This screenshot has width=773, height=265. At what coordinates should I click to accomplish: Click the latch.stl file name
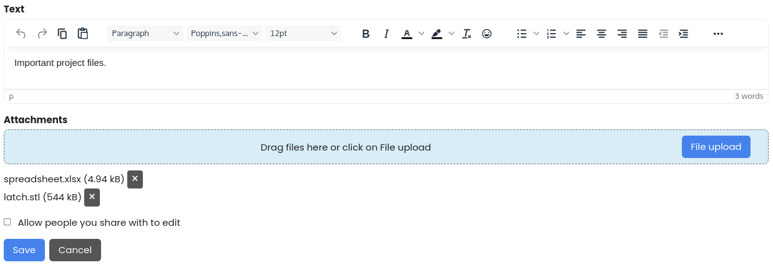pyautogui.click(x=22, y=197)
